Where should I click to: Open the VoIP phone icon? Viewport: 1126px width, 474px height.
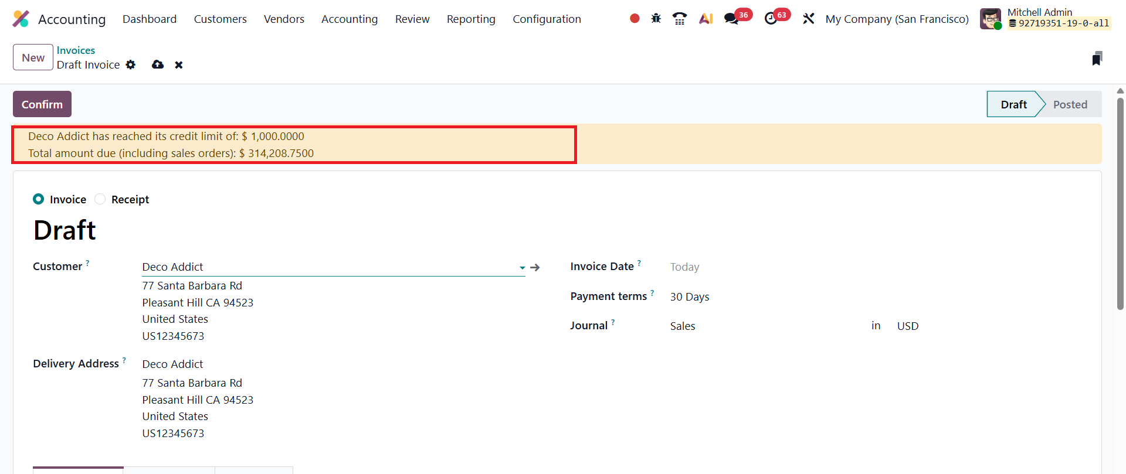680,19
